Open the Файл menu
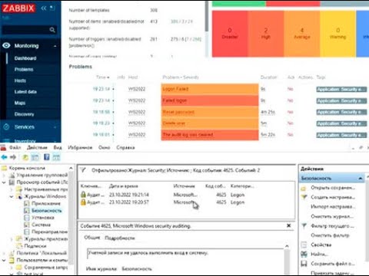Image resolution: width=369 pixels, height=276 pixels. [15, 147]
